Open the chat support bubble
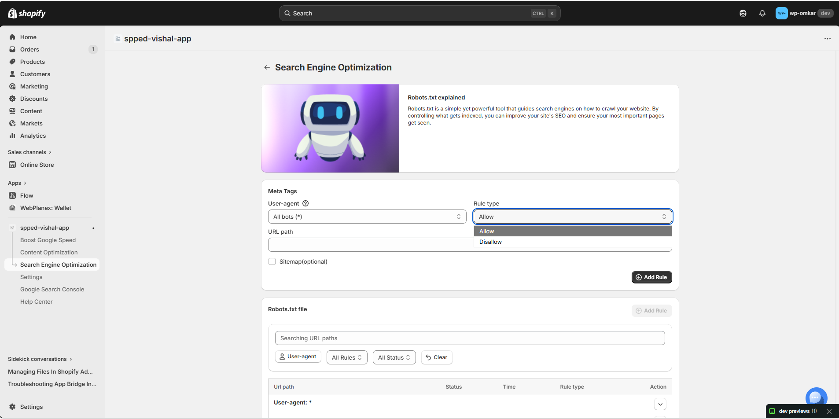839x419 pixels. coord(816,397)
